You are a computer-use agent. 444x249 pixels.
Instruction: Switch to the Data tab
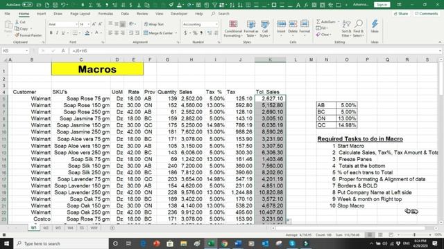[125, 14]
